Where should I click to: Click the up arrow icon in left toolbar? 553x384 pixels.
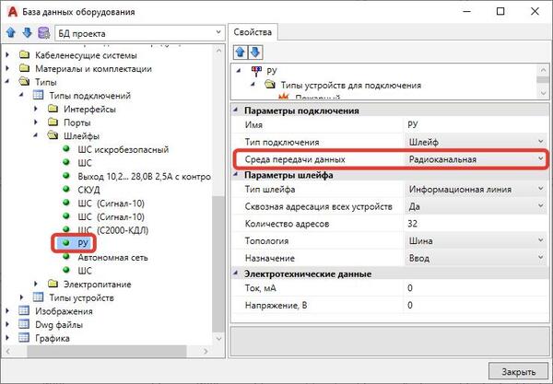point(11,33)
